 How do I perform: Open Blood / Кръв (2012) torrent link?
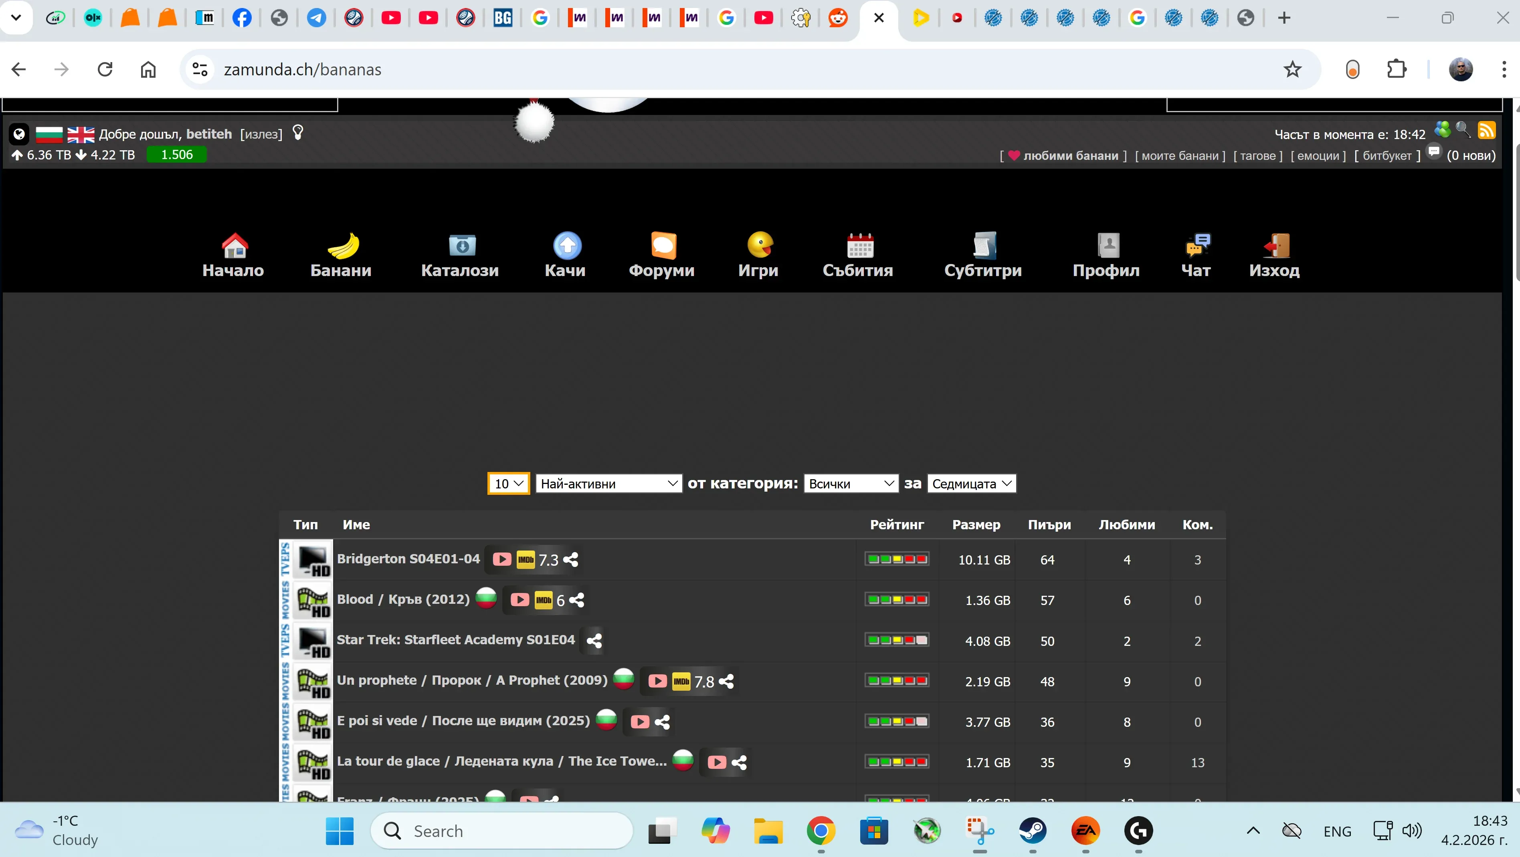(403, 599)
